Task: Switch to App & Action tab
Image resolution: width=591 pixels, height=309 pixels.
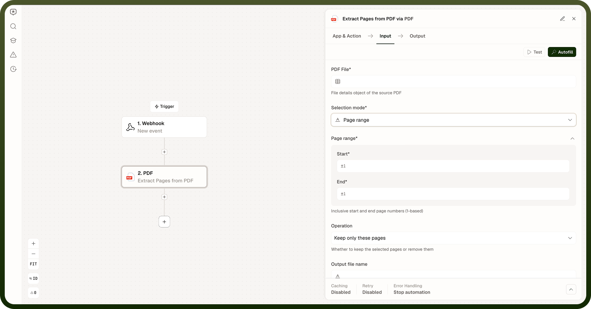Action: pos(347,36)
